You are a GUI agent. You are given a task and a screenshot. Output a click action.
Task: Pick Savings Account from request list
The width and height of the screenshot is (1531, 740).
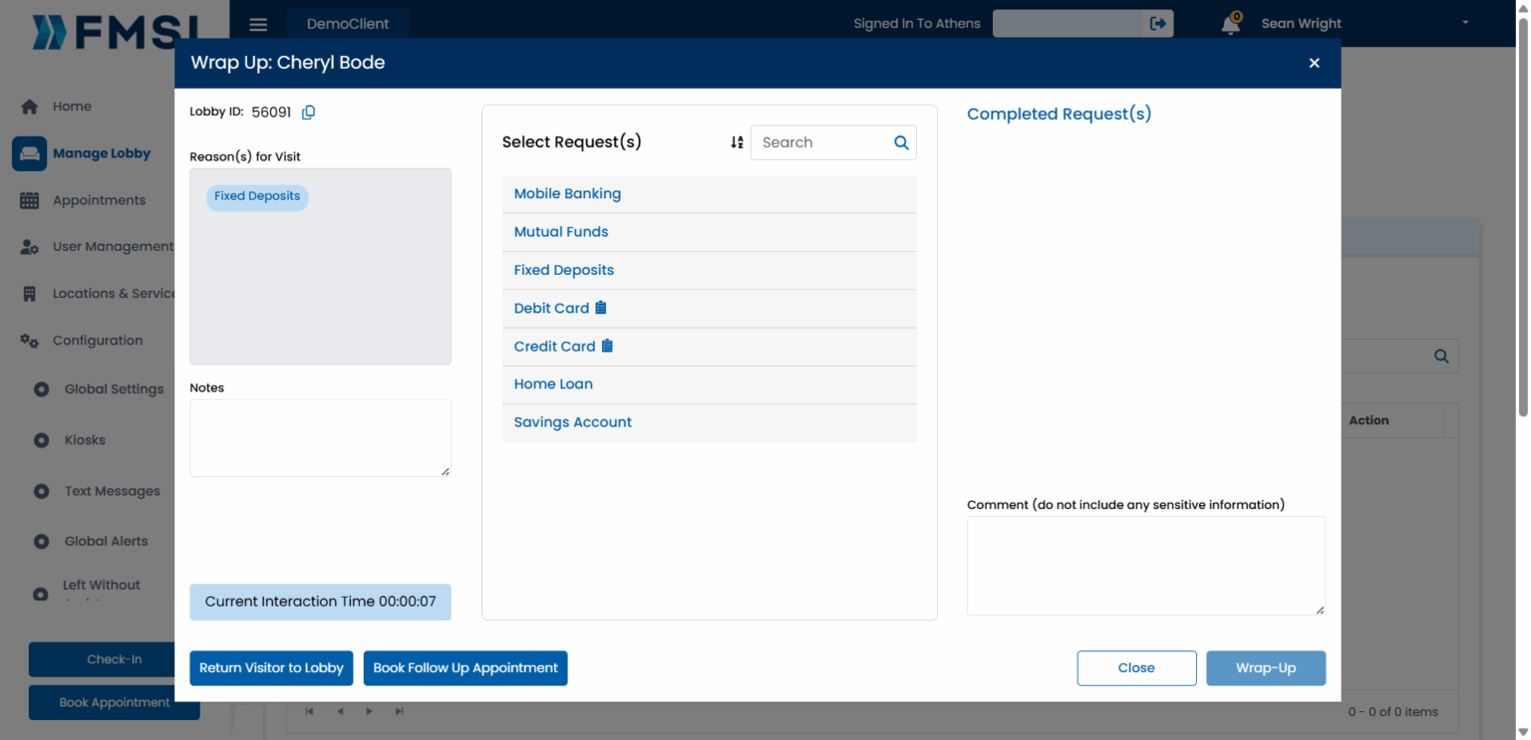pyautogui.click(x=572, y=422)
